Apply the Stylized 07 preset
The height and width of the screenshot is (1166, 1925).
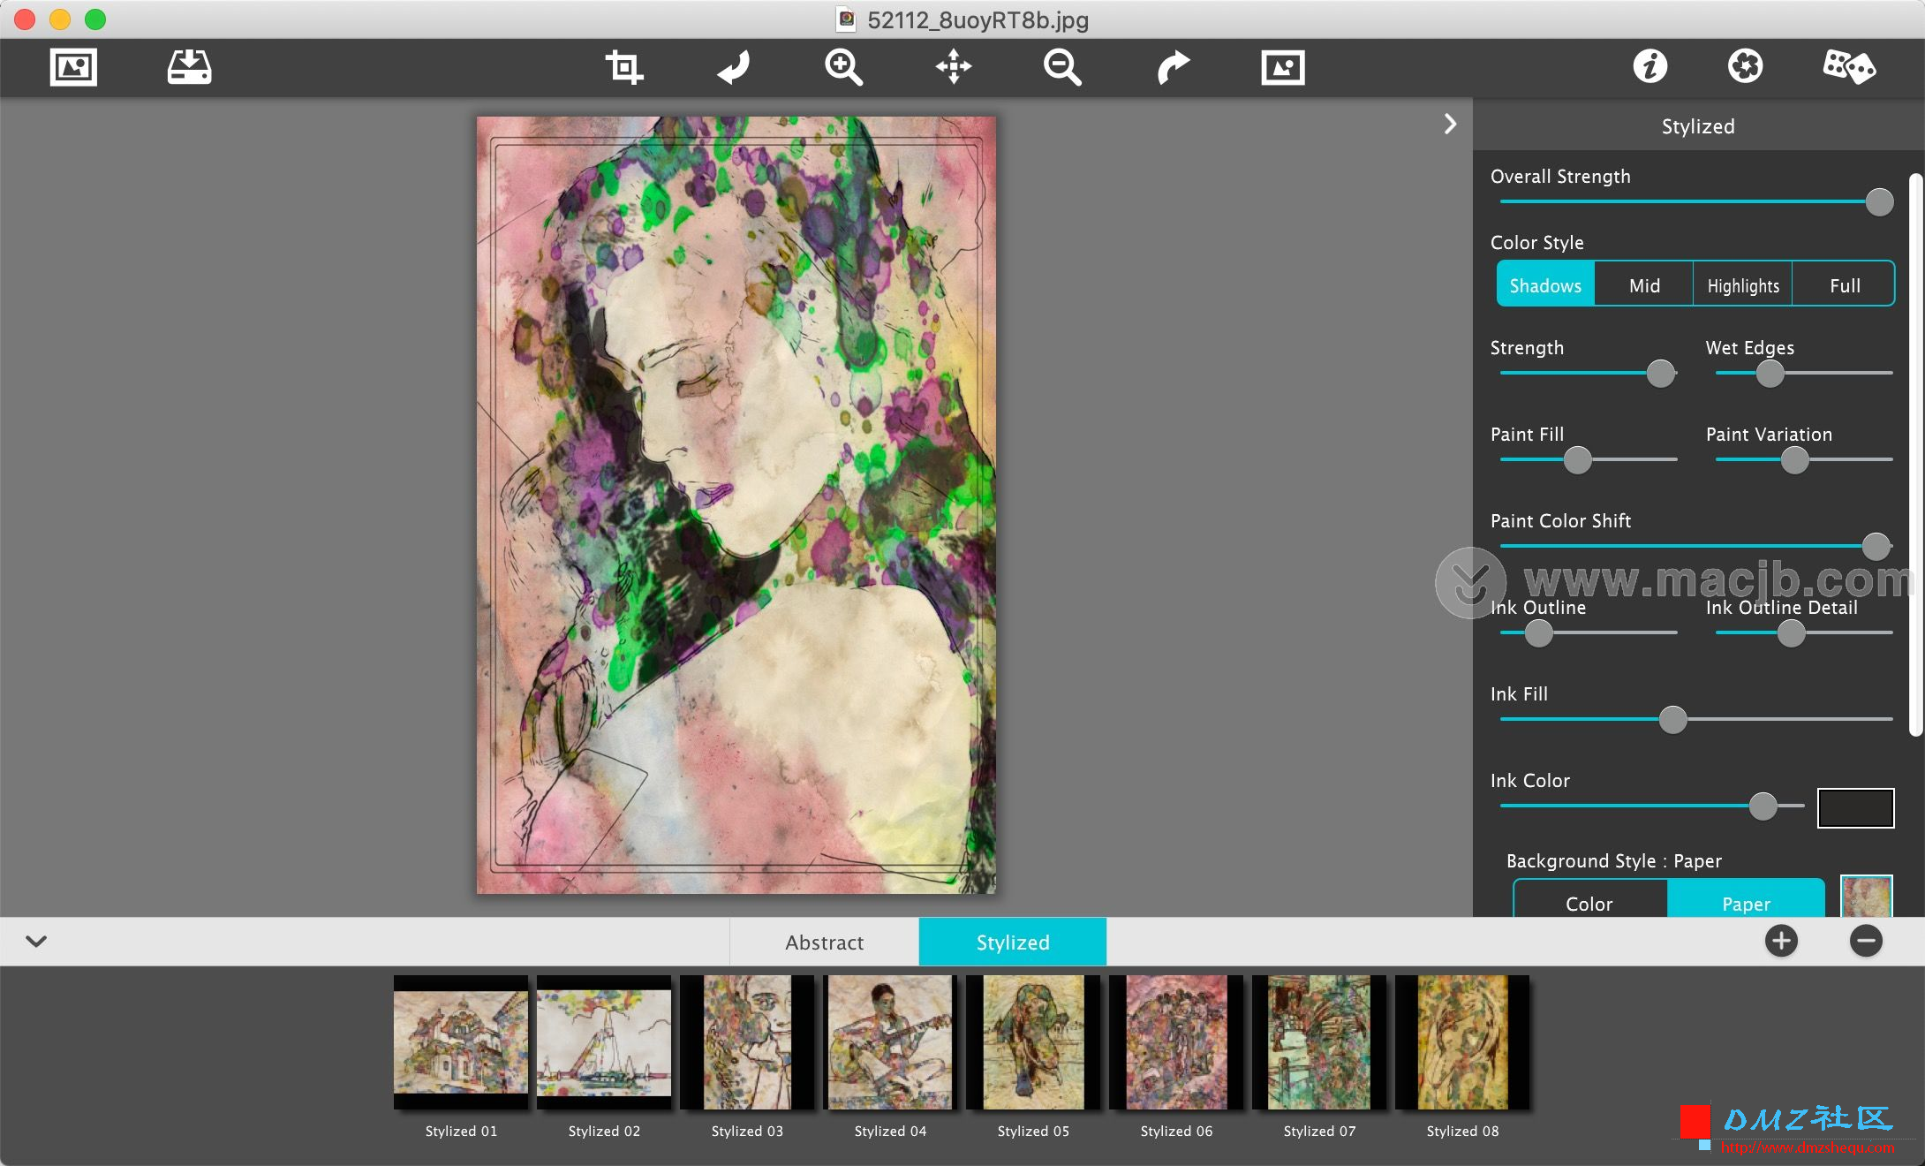coord(1319,1042)
